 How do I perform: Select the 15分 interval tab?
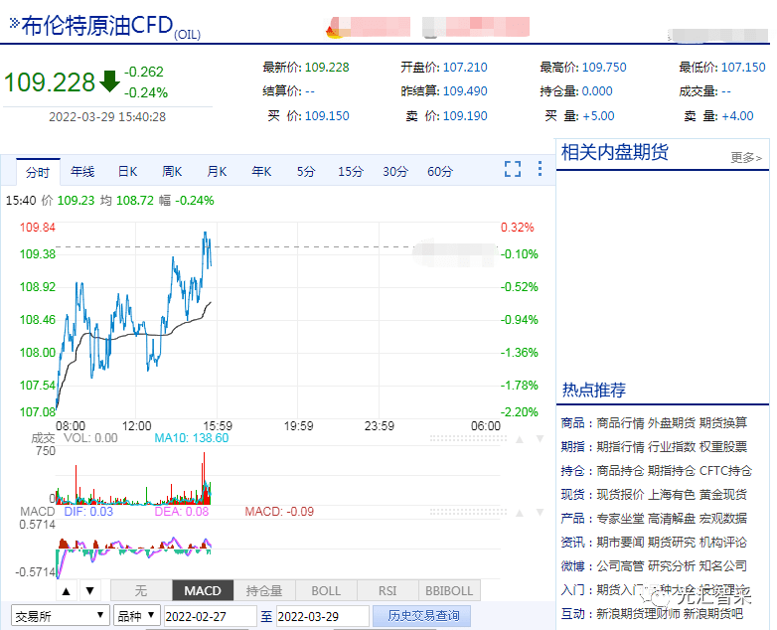tap(351, 172)
